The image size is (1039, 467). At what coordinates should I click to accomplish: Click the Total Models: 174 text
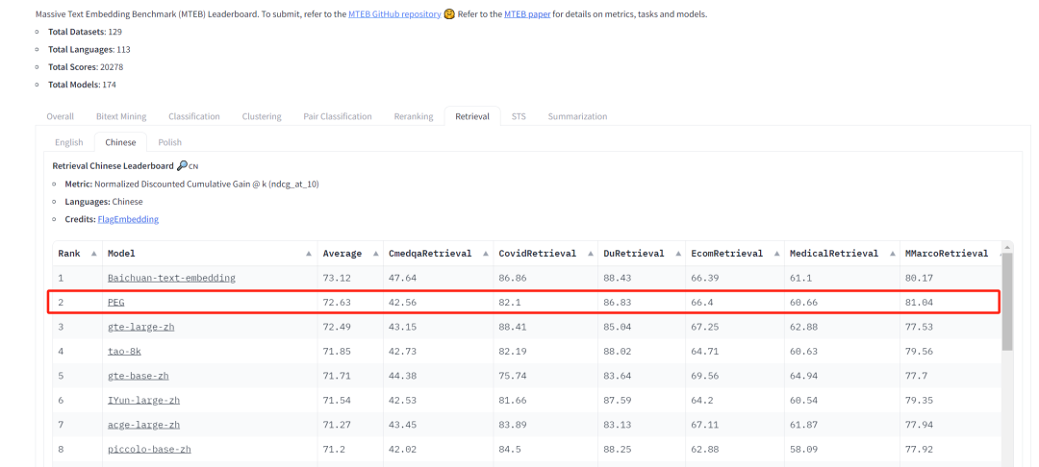[83, 85]
